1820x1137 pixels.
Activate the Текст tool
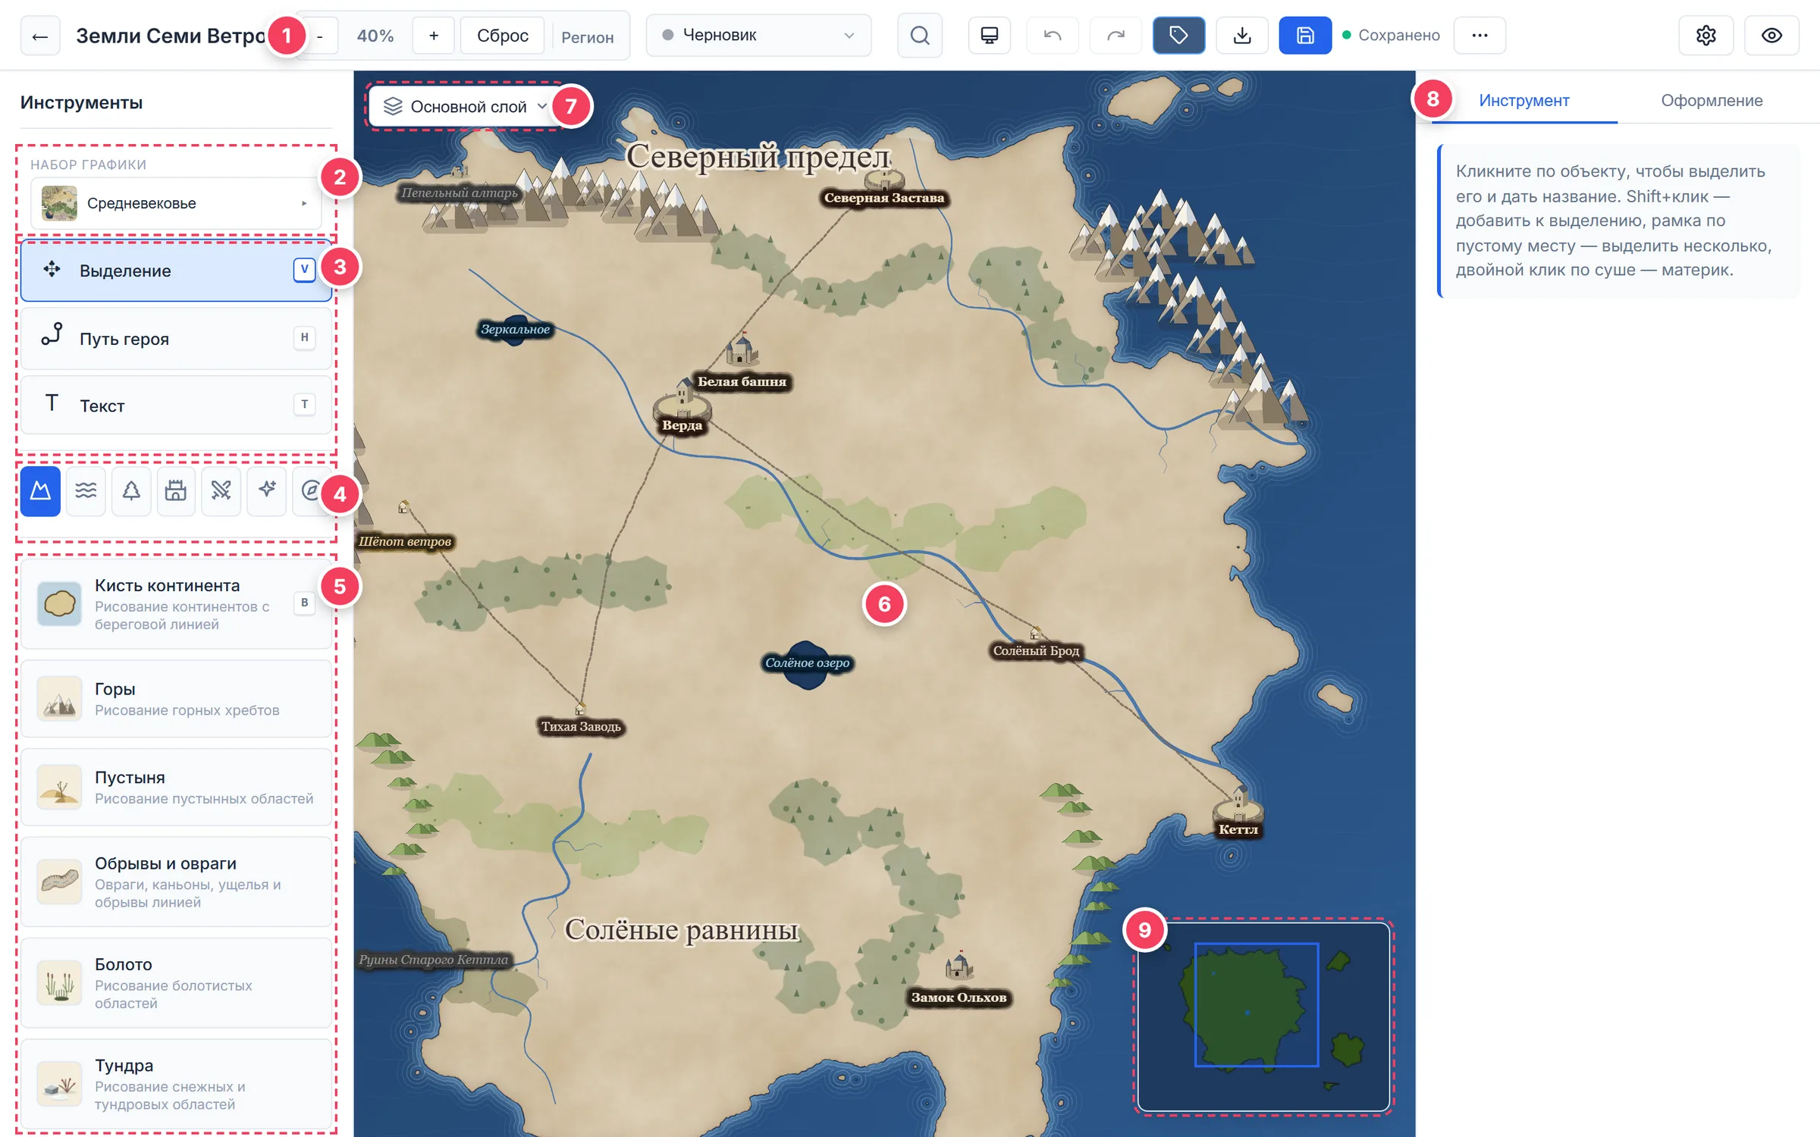click(176, 405)
